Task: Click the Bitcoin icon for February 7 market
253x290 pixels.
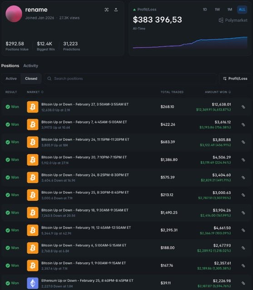Action: pyautogui.click(x=33, y=124)
